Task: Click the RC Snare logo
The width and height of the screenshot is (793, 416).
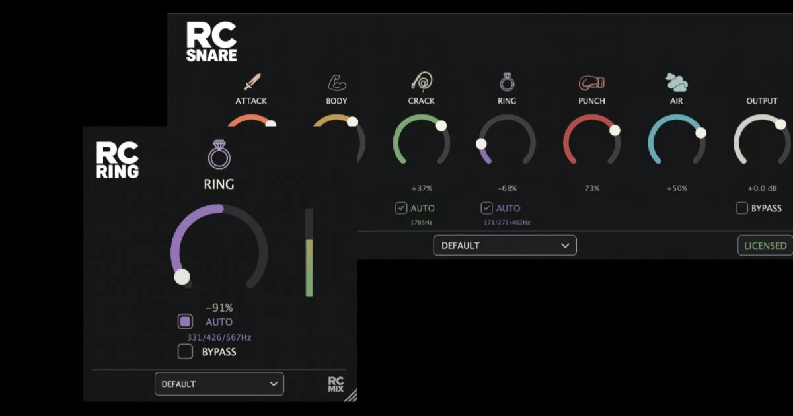Action: pos(211,42)
